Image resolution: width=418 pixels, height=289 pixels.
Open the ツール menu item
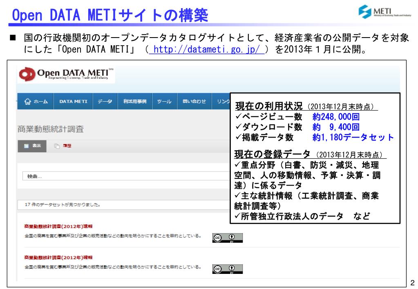(165, 102)
